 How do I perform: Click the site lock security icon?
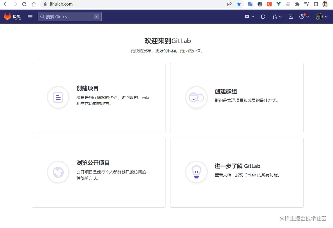tap(45, 4)
